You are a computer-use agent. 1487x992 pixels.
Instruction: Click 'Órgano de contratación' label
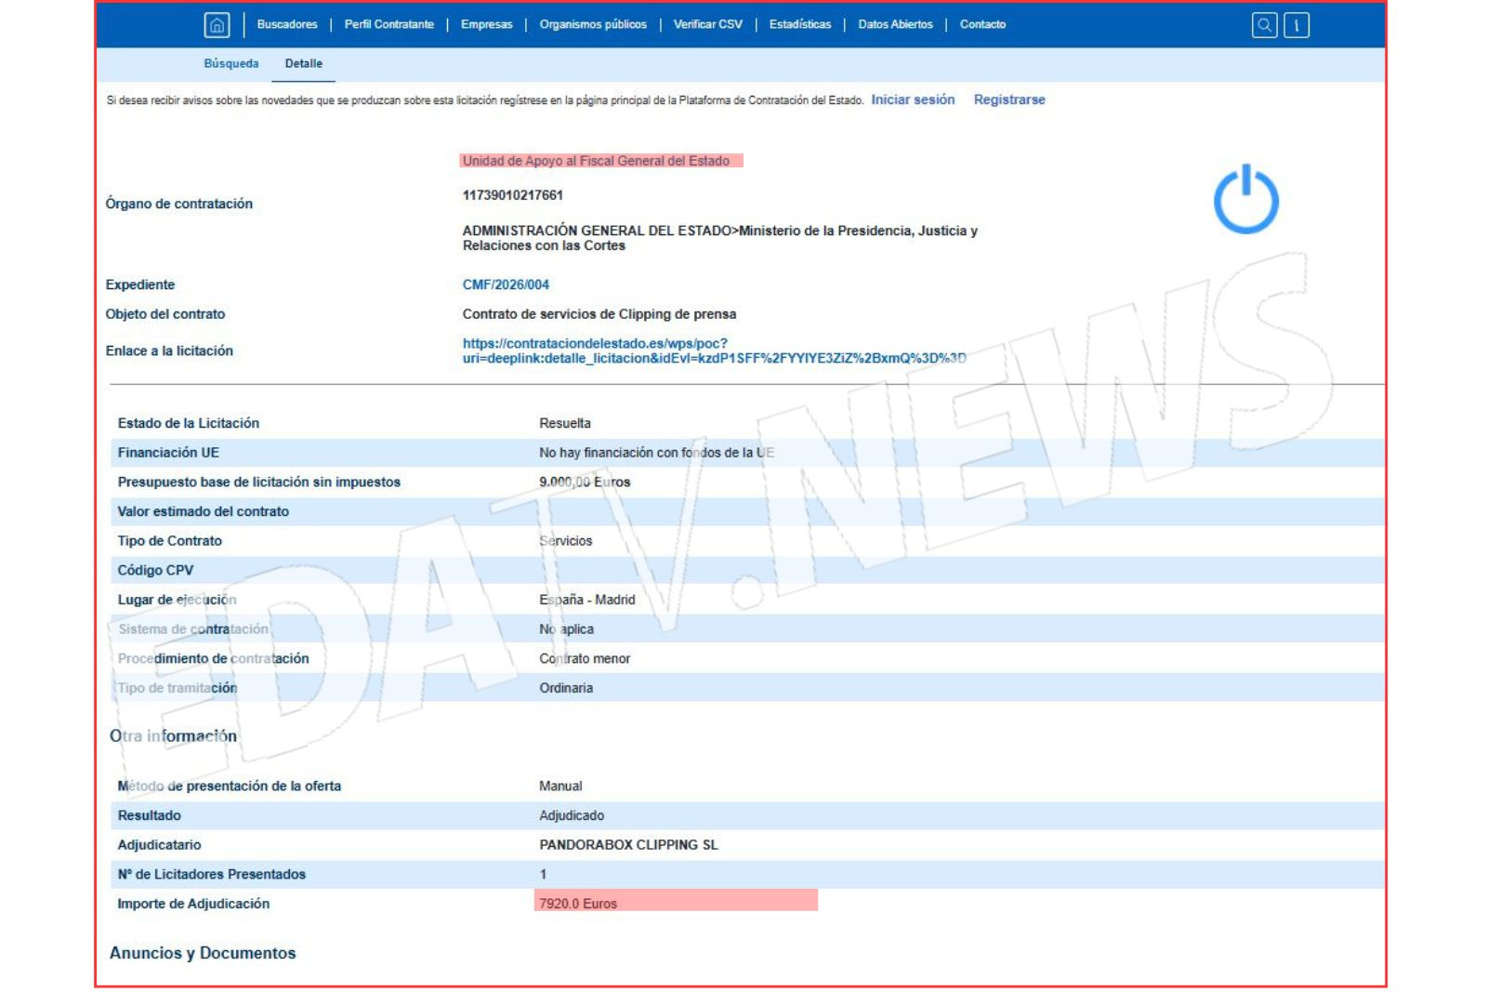pyautogui.click(x=179, y=204)
